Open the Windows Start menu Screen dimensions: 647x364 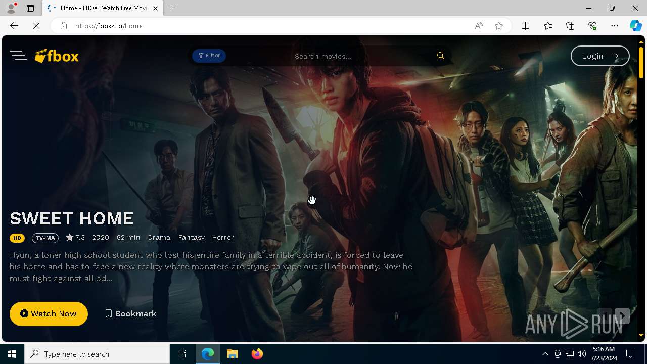[x=12, y=354]
